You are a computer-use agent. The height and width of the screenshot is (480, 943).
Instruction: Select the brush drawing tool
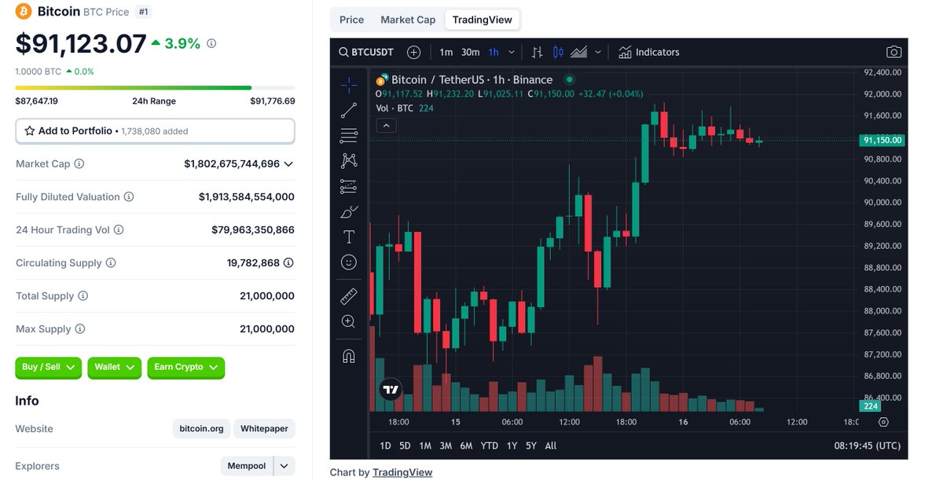tap(349, 211)
